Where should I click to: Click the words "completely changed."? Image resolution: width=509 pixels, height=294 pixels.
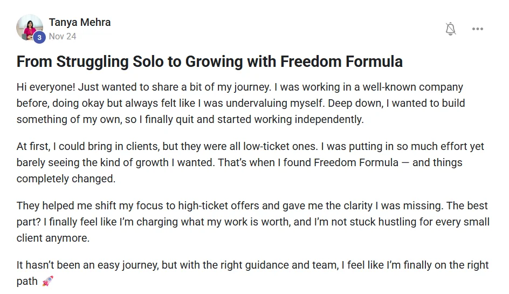tap(66, 179)
